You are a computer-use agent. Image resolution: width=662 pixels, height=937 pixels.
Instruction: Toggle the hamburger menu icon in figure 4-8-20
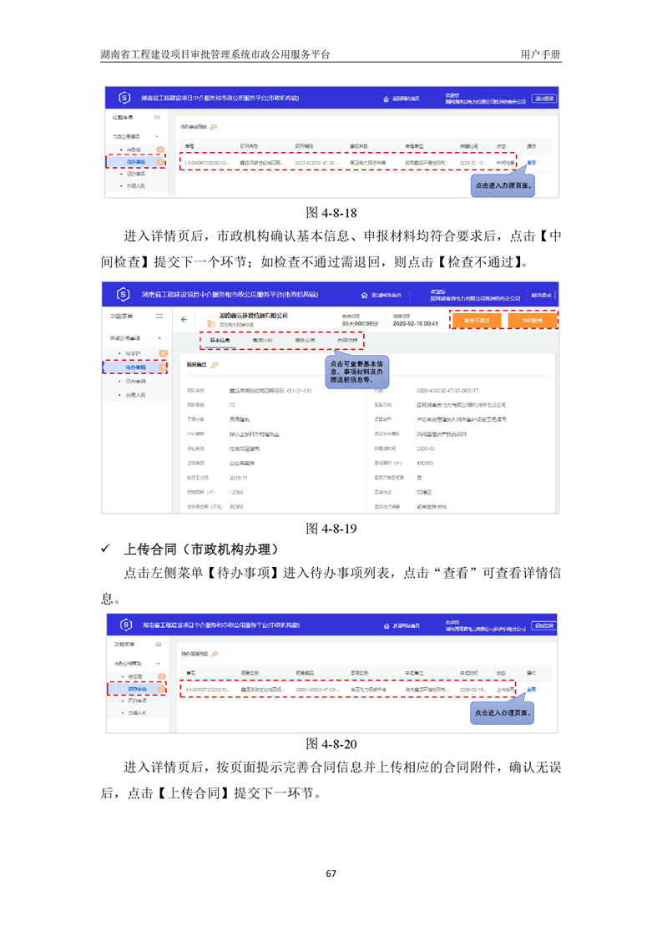click(x=158, y=644)
